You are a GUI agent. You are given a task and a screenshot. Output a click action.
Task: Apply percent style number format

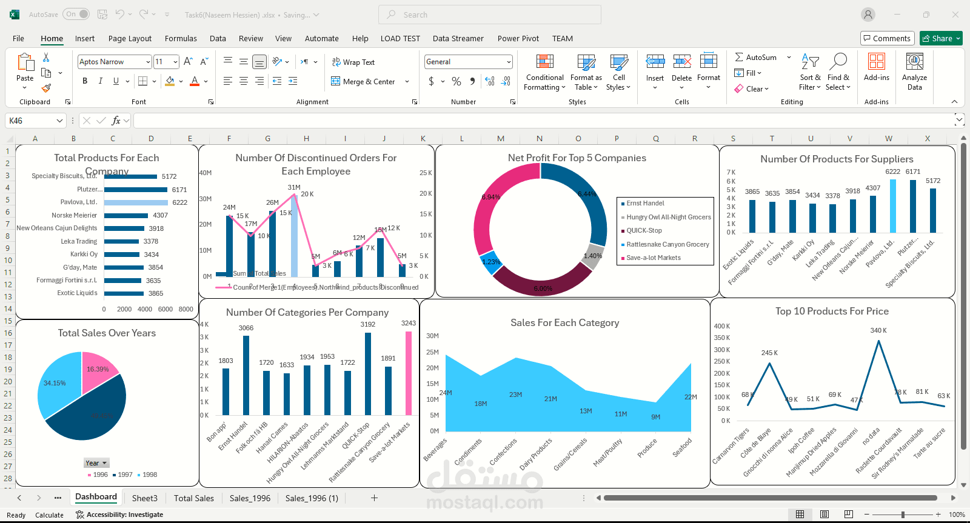point(457,81)
